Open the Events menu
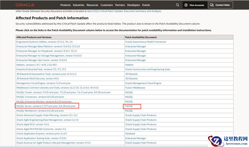Screen dimensions: 249x147 [x=146, y=5]
